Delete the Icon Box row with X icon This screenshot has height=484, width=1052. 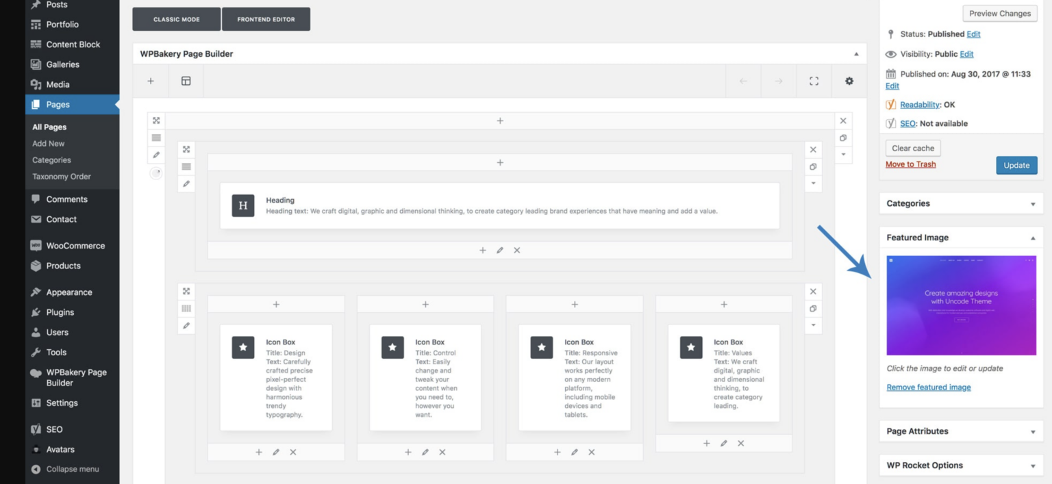coord(813,291)
